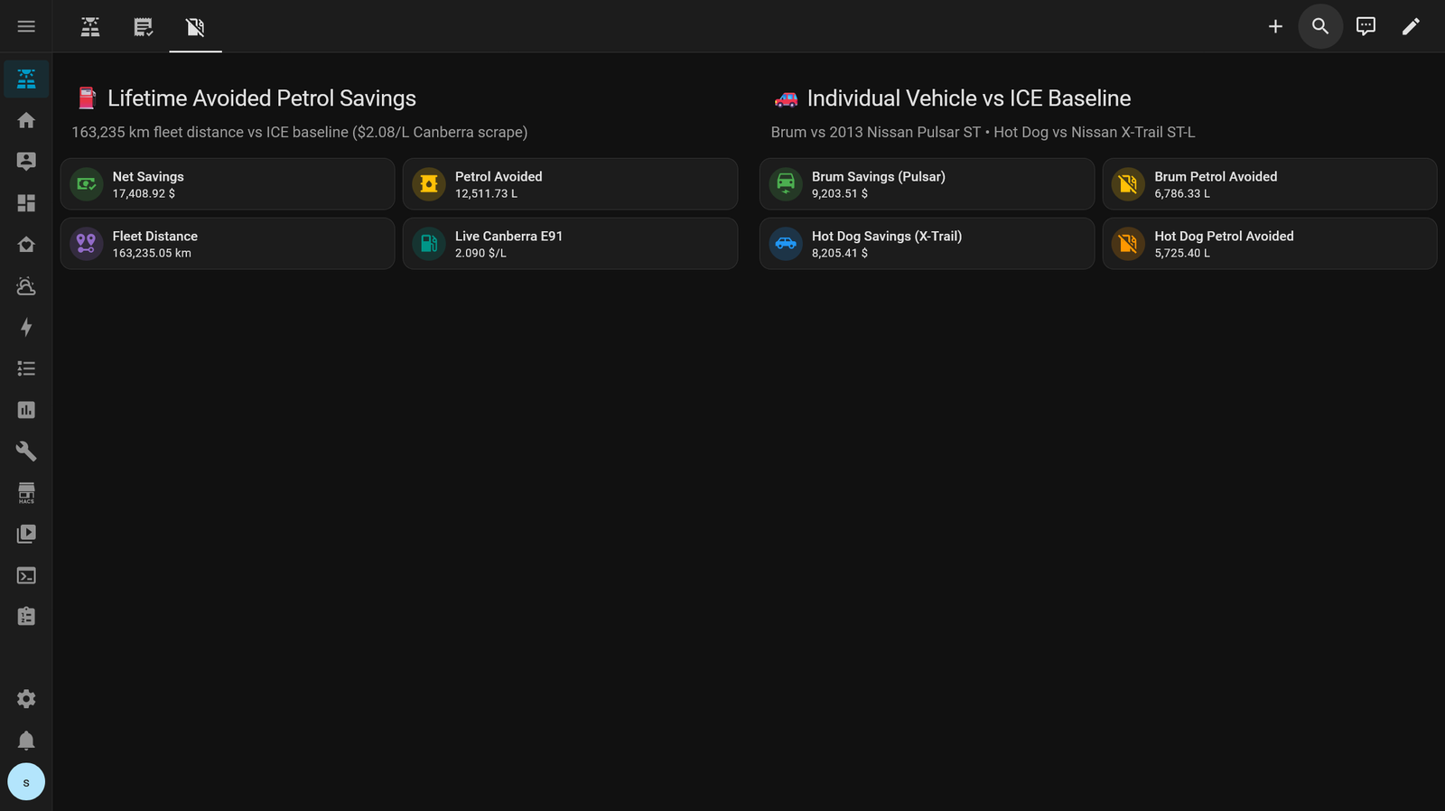This screenshot has width=1445, height=811.
Task: Open the Media play sidebar item
Action: click(x=26, y=534)
